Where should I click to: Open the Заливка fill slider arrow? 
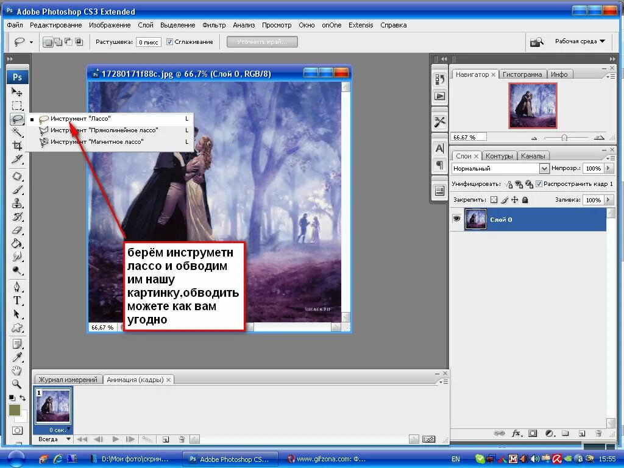(608, 200)
